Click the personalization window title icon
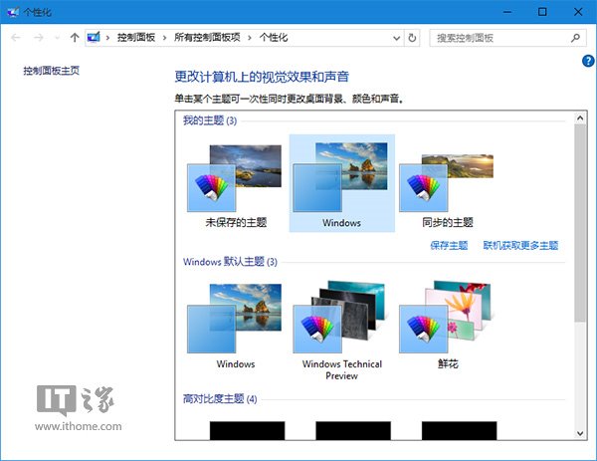This screenshot has height=461, width=597. click(11, 12)
